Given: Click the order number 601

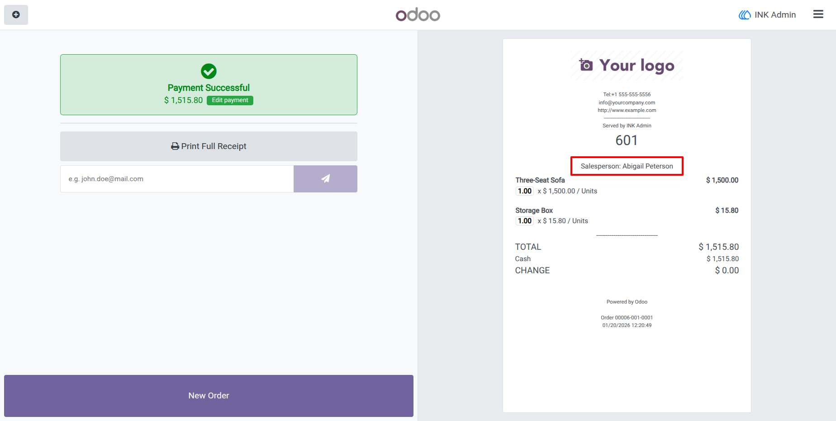Looking at the screenshot, I should pos(627,140).
